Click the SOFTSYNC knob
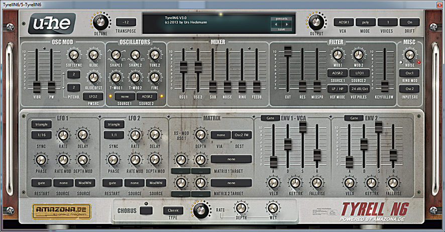This screenshot has width=445, height=232. pos(74,55)
